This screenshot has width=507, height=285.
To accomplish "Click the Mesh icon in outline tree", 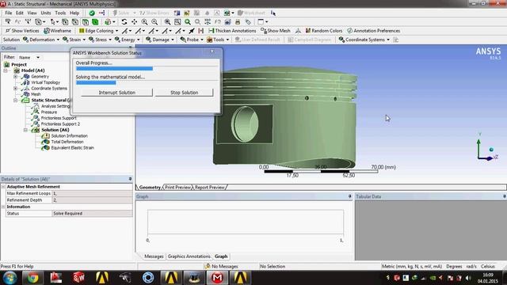I will point(25,94).
